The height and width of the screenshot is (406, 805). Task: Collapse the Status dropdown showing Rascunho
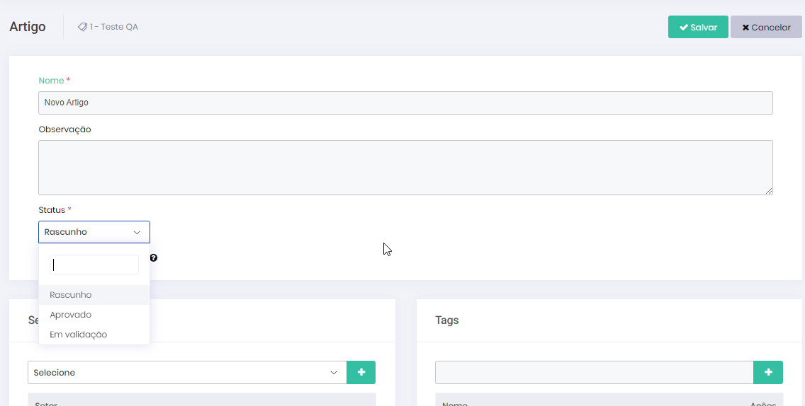coord(94,232)
